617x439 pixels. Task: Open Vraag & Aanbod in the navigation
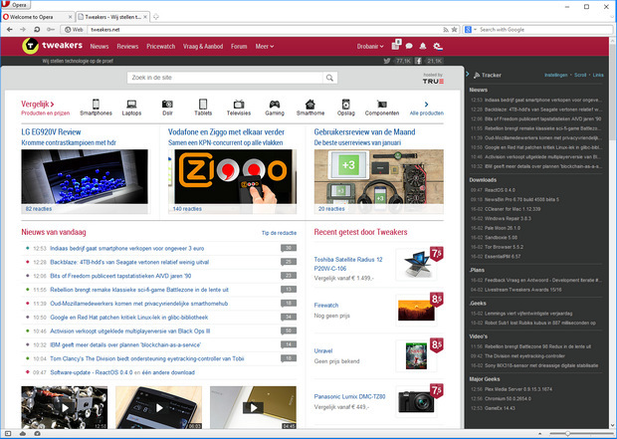click(203, 47)
